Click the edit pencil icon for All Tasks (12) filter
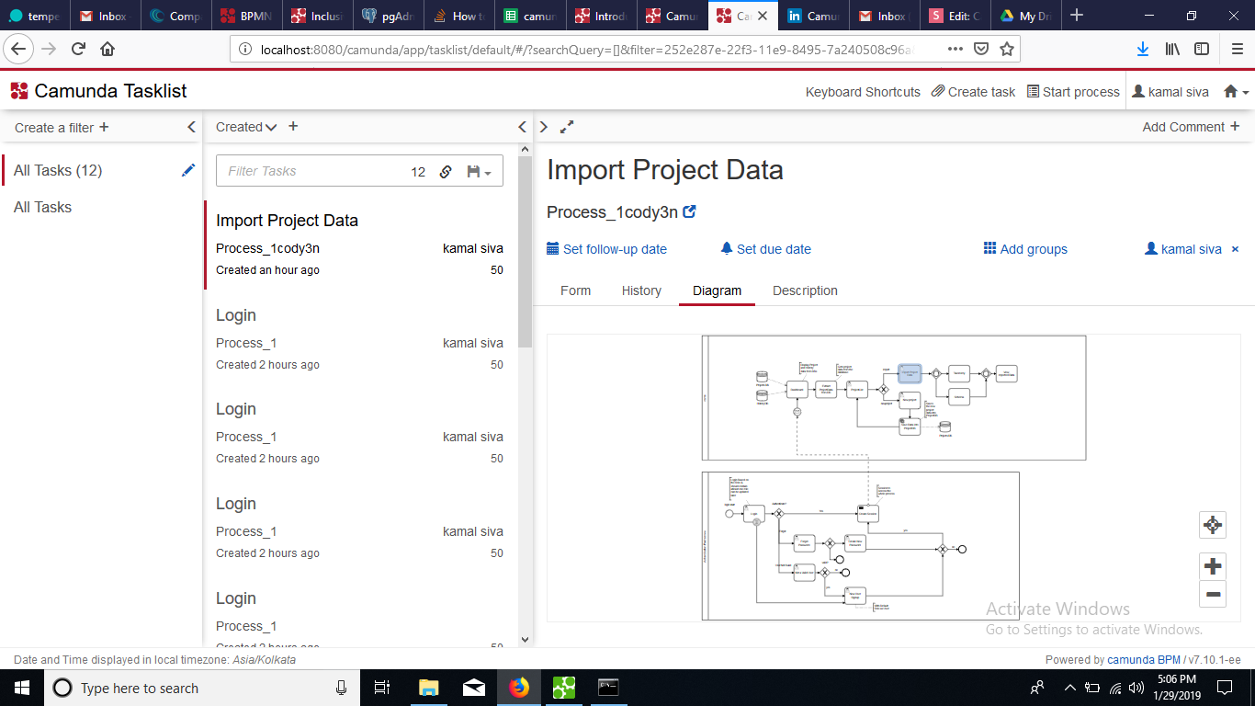 pos(188,170)
